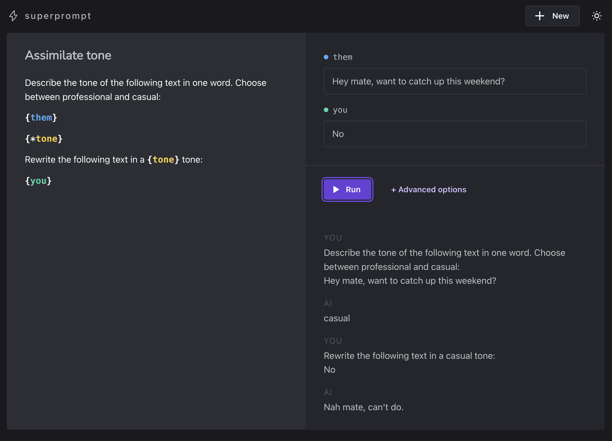Click the green dot beside the you label
612x441 pixels.
pos(326,110)
